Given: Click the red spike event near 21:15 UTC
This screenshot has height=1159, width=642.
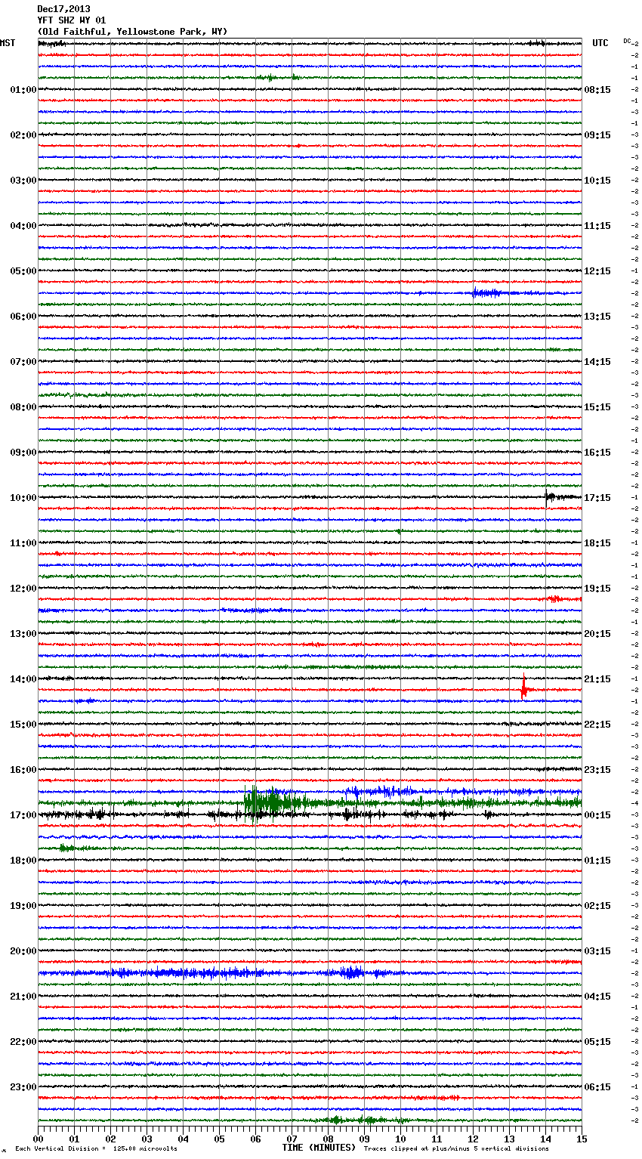Looking at the screenshot, I should (x=524, y=688).
